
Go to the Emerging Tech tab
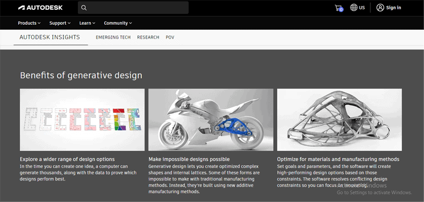113,37
